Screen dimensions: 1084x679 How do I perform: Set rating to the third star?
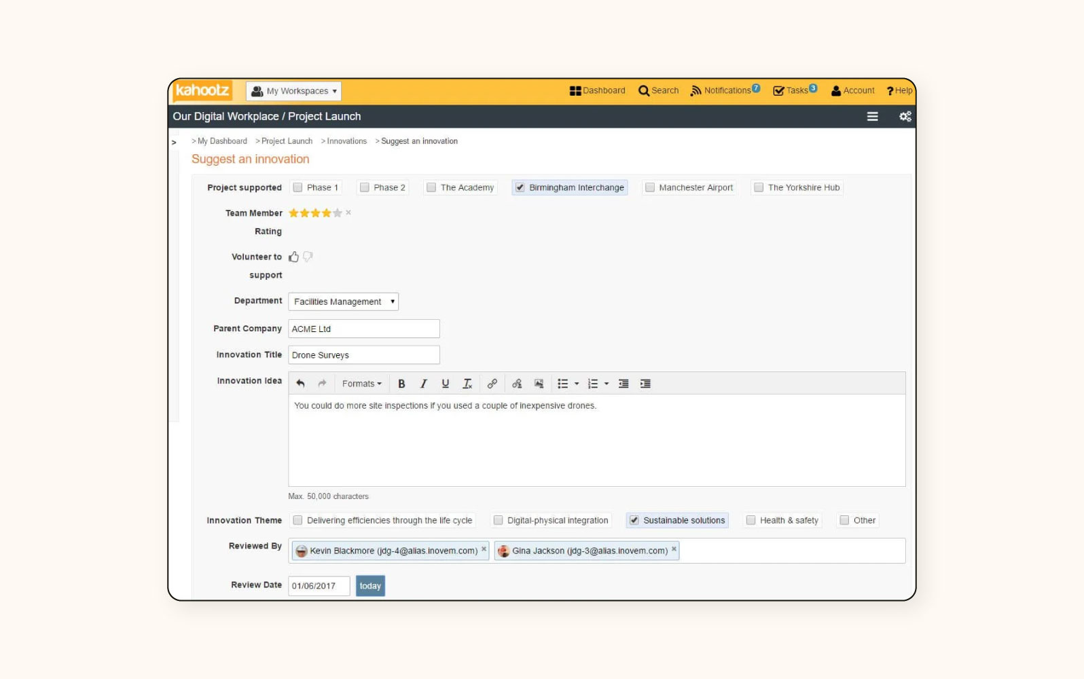pos(315,213)
